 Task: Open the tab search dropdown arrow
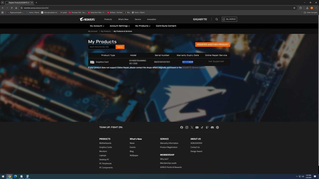[3, 3]
